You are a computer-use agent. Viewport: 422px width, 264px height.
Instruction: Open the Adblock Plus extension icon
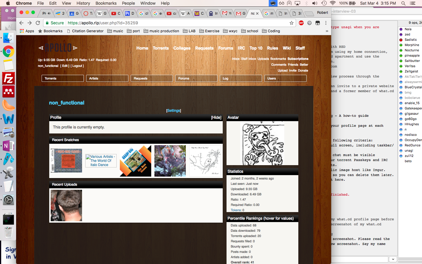301,23
